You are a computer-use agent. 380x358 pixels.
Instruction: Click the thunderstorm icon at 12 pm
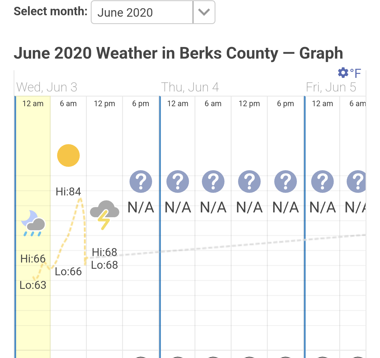104,214
